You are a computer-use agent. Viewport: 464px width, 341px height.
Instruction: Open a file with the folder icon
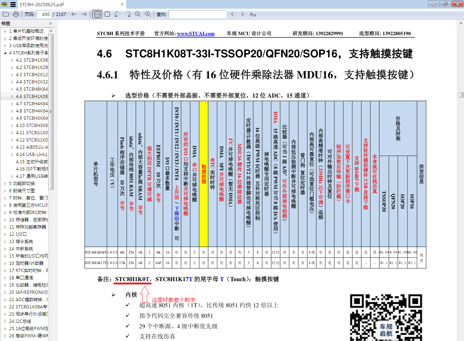coord(6,14)
